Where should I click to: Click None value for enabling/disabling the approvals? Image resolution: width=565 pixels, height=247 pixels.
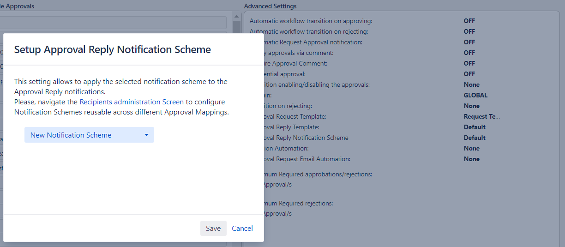pyautogui.click(x=471, y=85)
